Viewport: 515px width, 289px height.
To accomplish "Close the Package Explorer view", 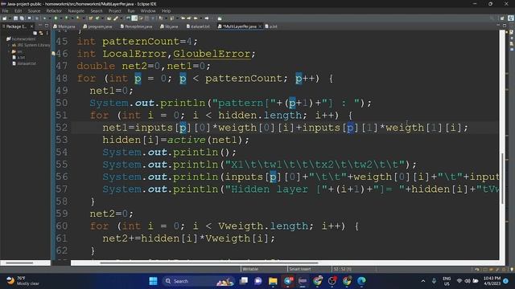I will coord(32,26).
